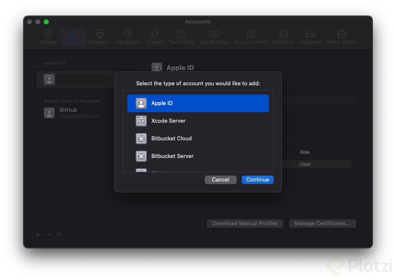This screenshot has height=279, width=396.
Task: Open the Behaviors preferences tab
Action: pos(100,37)
